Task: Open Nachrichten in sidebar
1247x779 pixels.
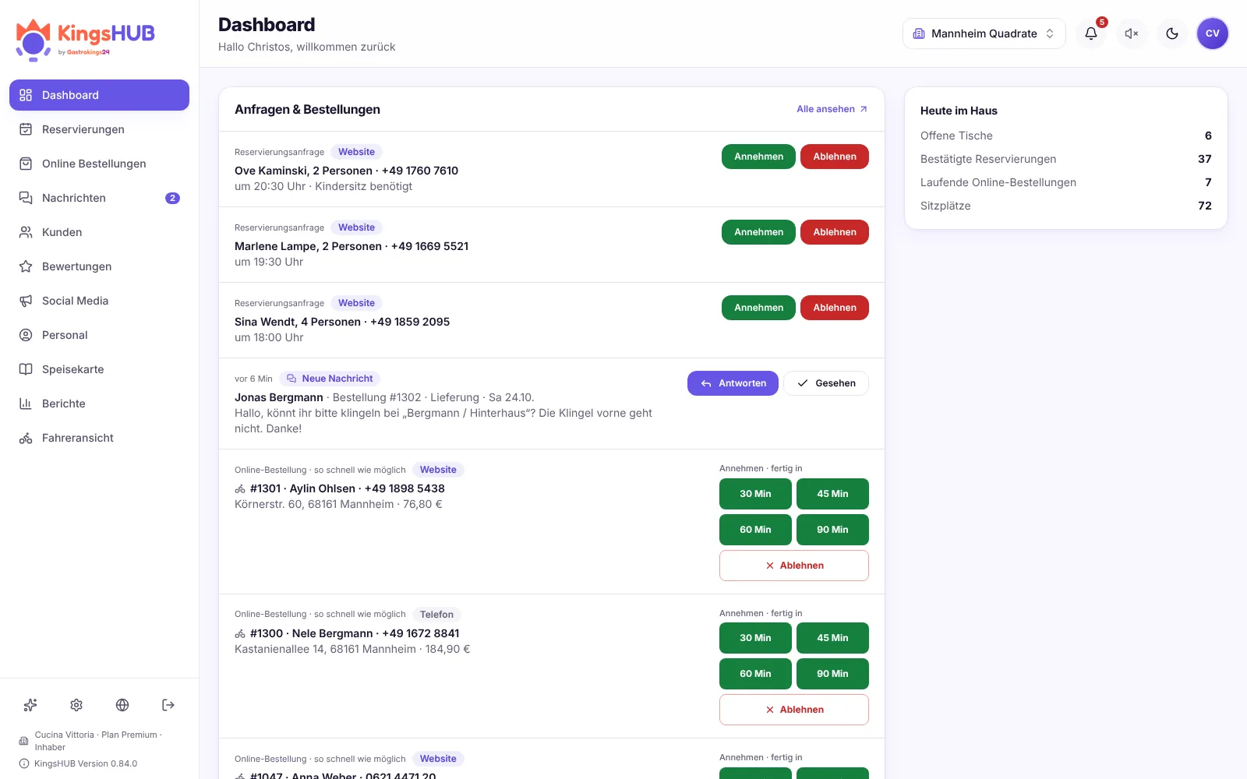Action: click(99, 198)
